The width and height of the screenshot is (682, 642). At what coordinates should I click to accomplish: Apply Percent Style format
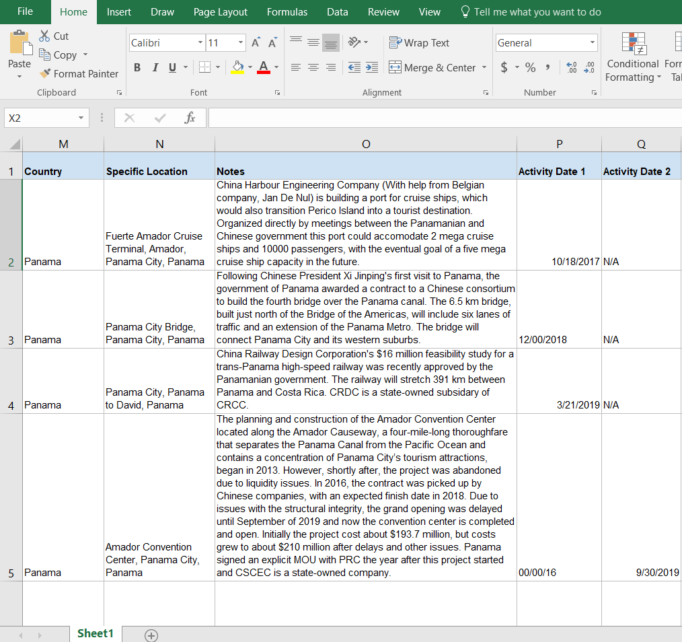tap(530, 67)
